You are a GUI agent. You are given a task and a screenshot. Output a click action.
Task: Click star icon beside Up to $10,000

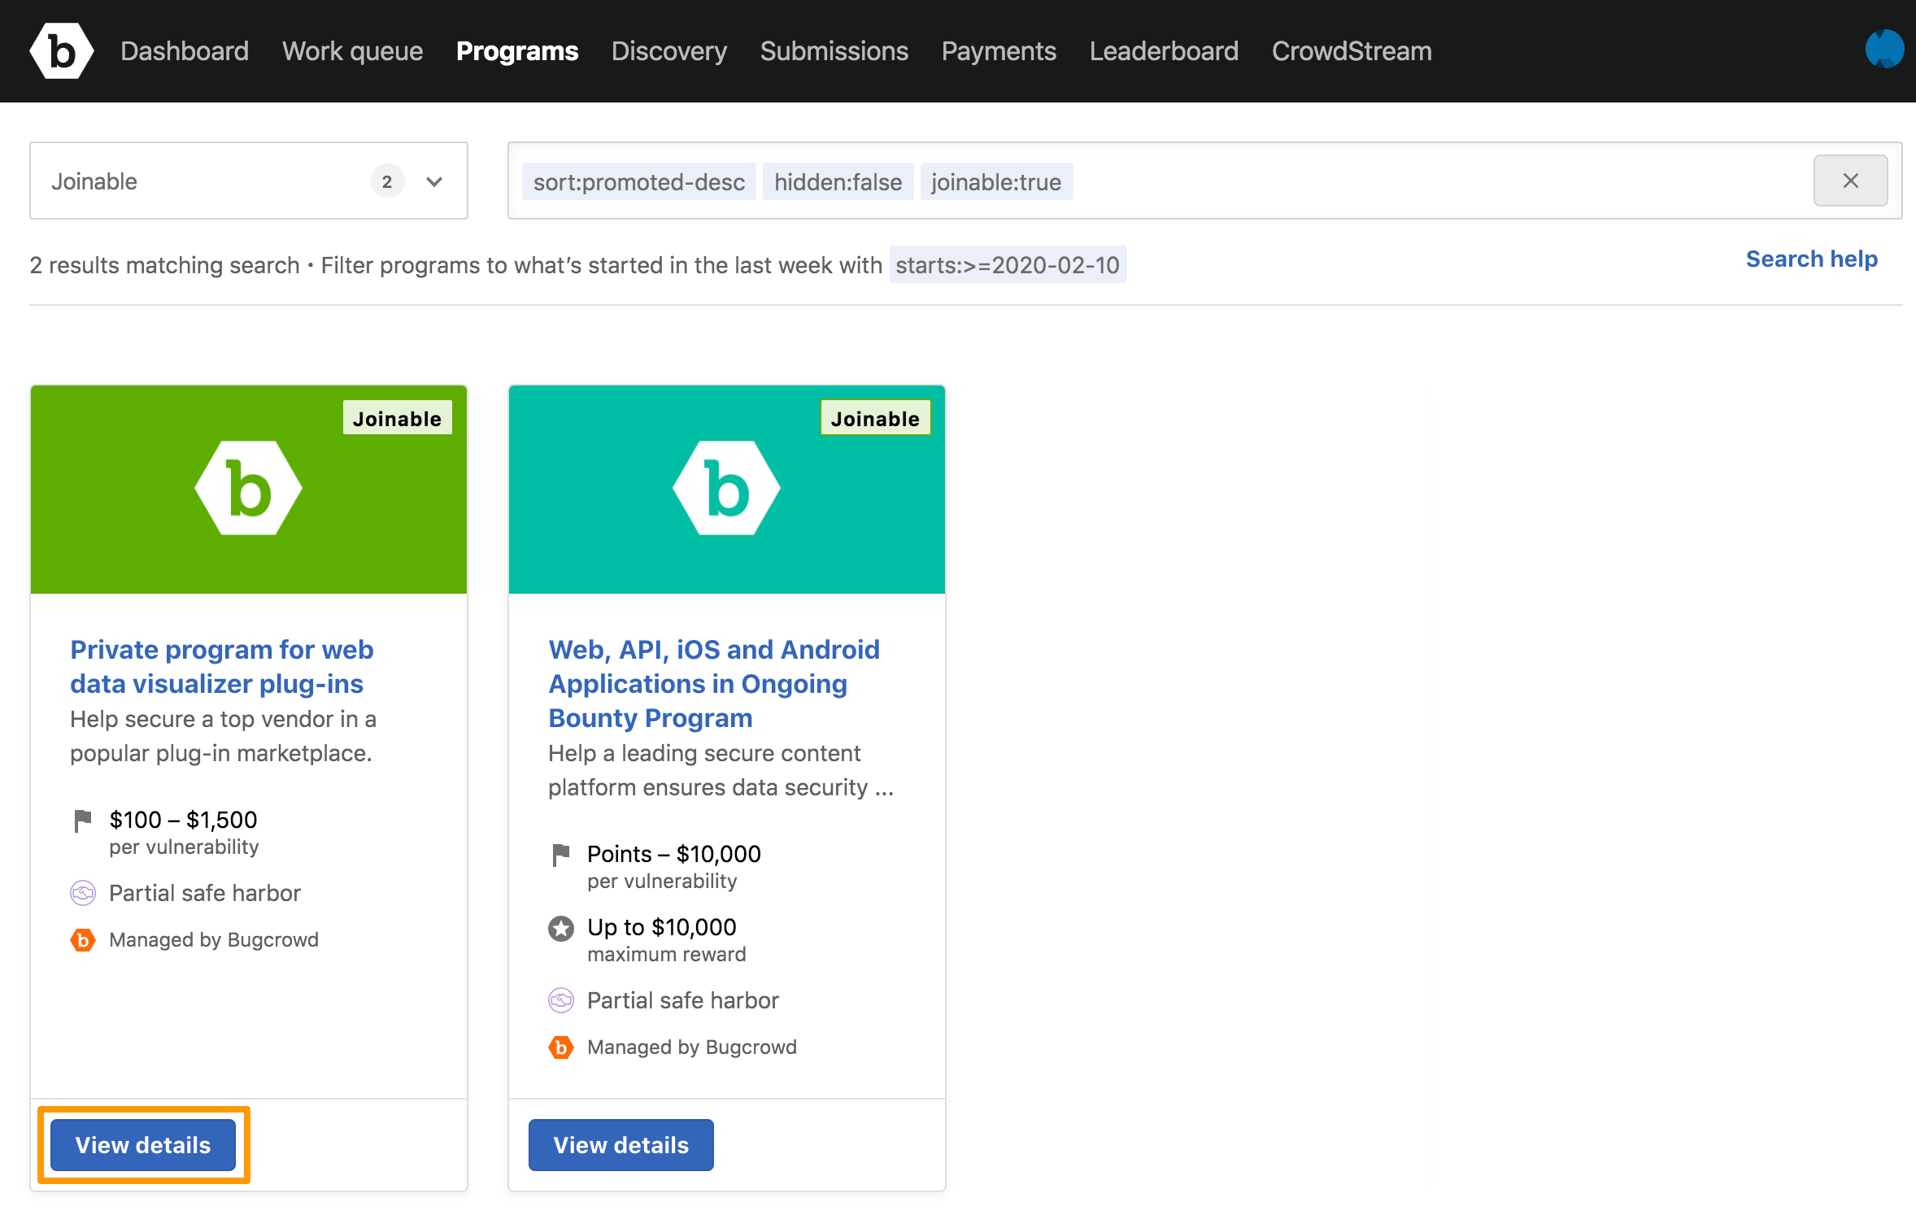tap(560, 928)
